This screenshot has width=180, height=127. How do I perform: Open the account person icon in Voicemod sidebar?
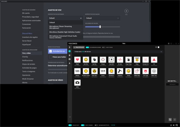(x=70, y=63)
